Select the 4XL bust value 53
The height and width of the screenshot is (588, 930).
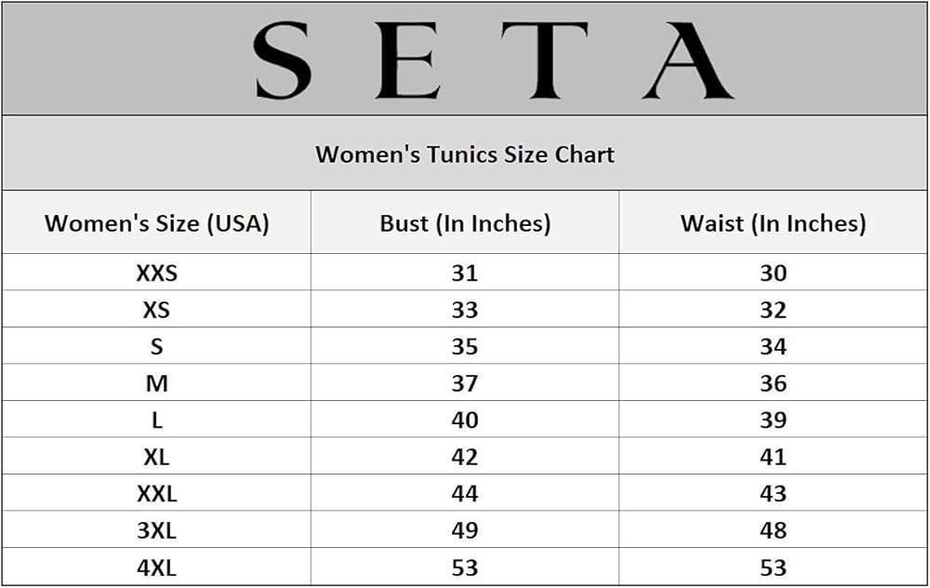click(x=465, y=567)
